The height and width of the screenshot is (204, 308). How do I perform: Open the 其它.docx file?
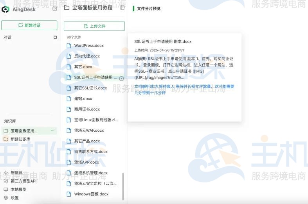tap(83, 67)
